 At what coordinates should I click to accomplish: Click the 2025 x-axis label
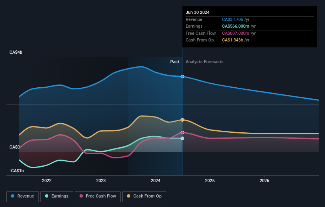click(210, 181)
